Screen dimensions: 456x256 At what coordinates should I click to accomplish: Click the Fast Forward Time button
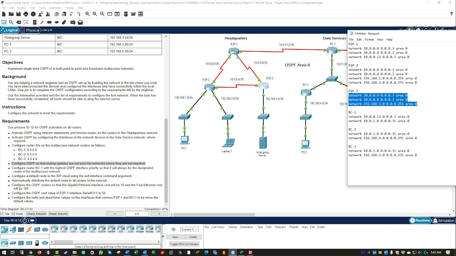point(32,220)
